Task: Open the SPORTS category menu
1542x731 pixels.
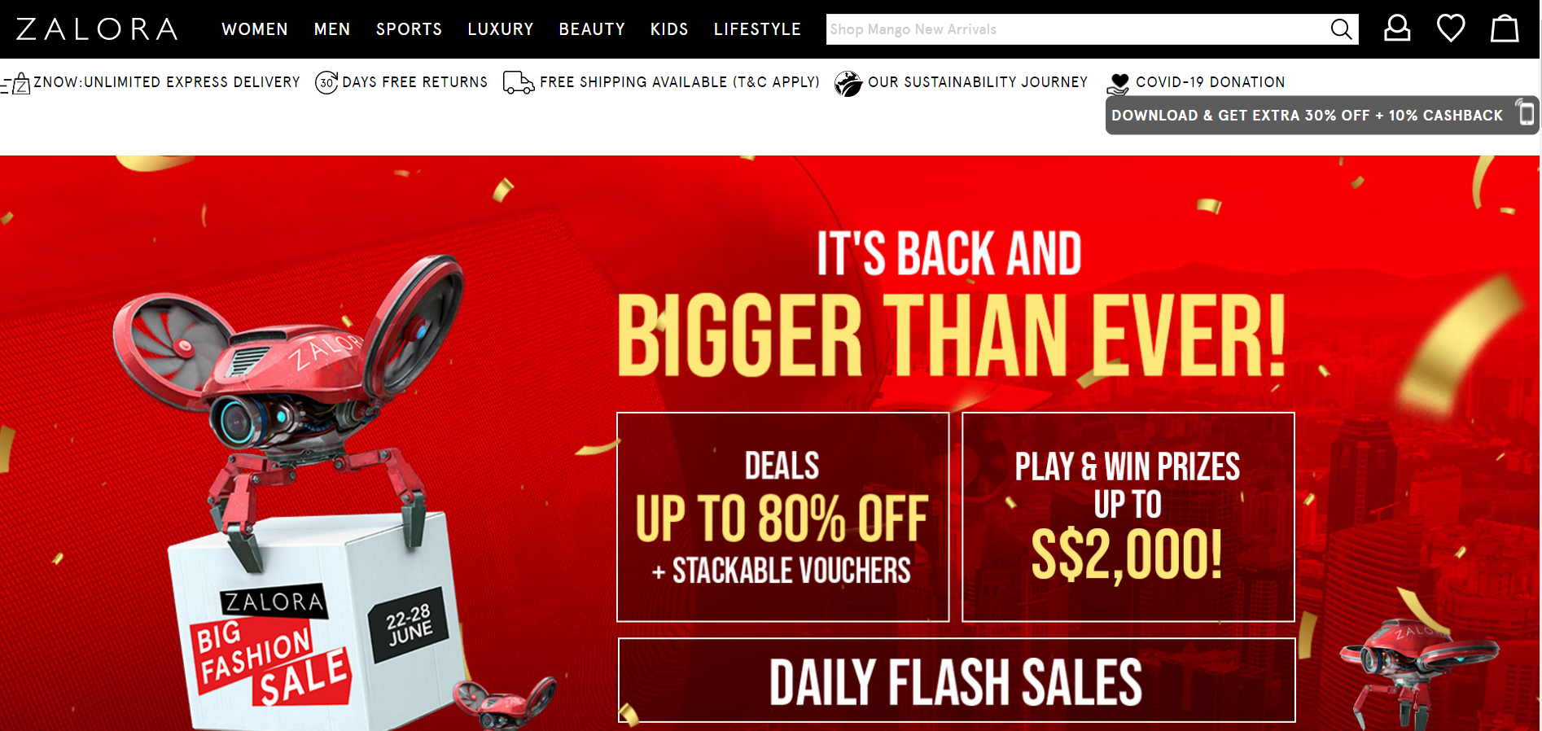Action: [409, 29]
